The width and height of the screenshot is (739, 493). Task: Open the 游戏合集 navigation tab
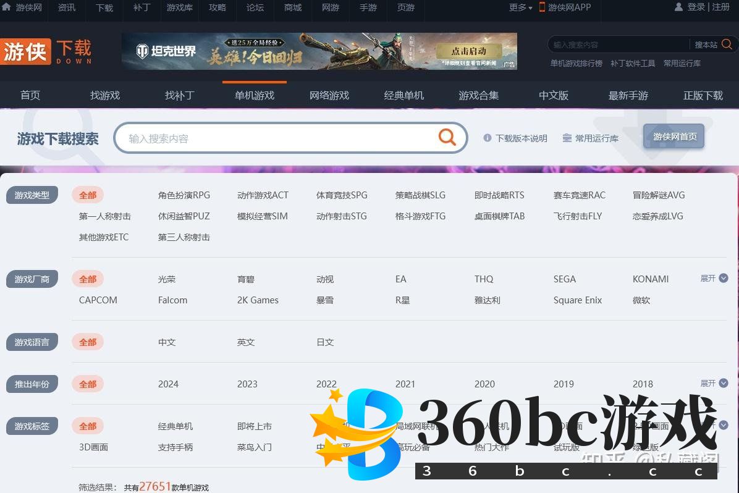(478, 95)
